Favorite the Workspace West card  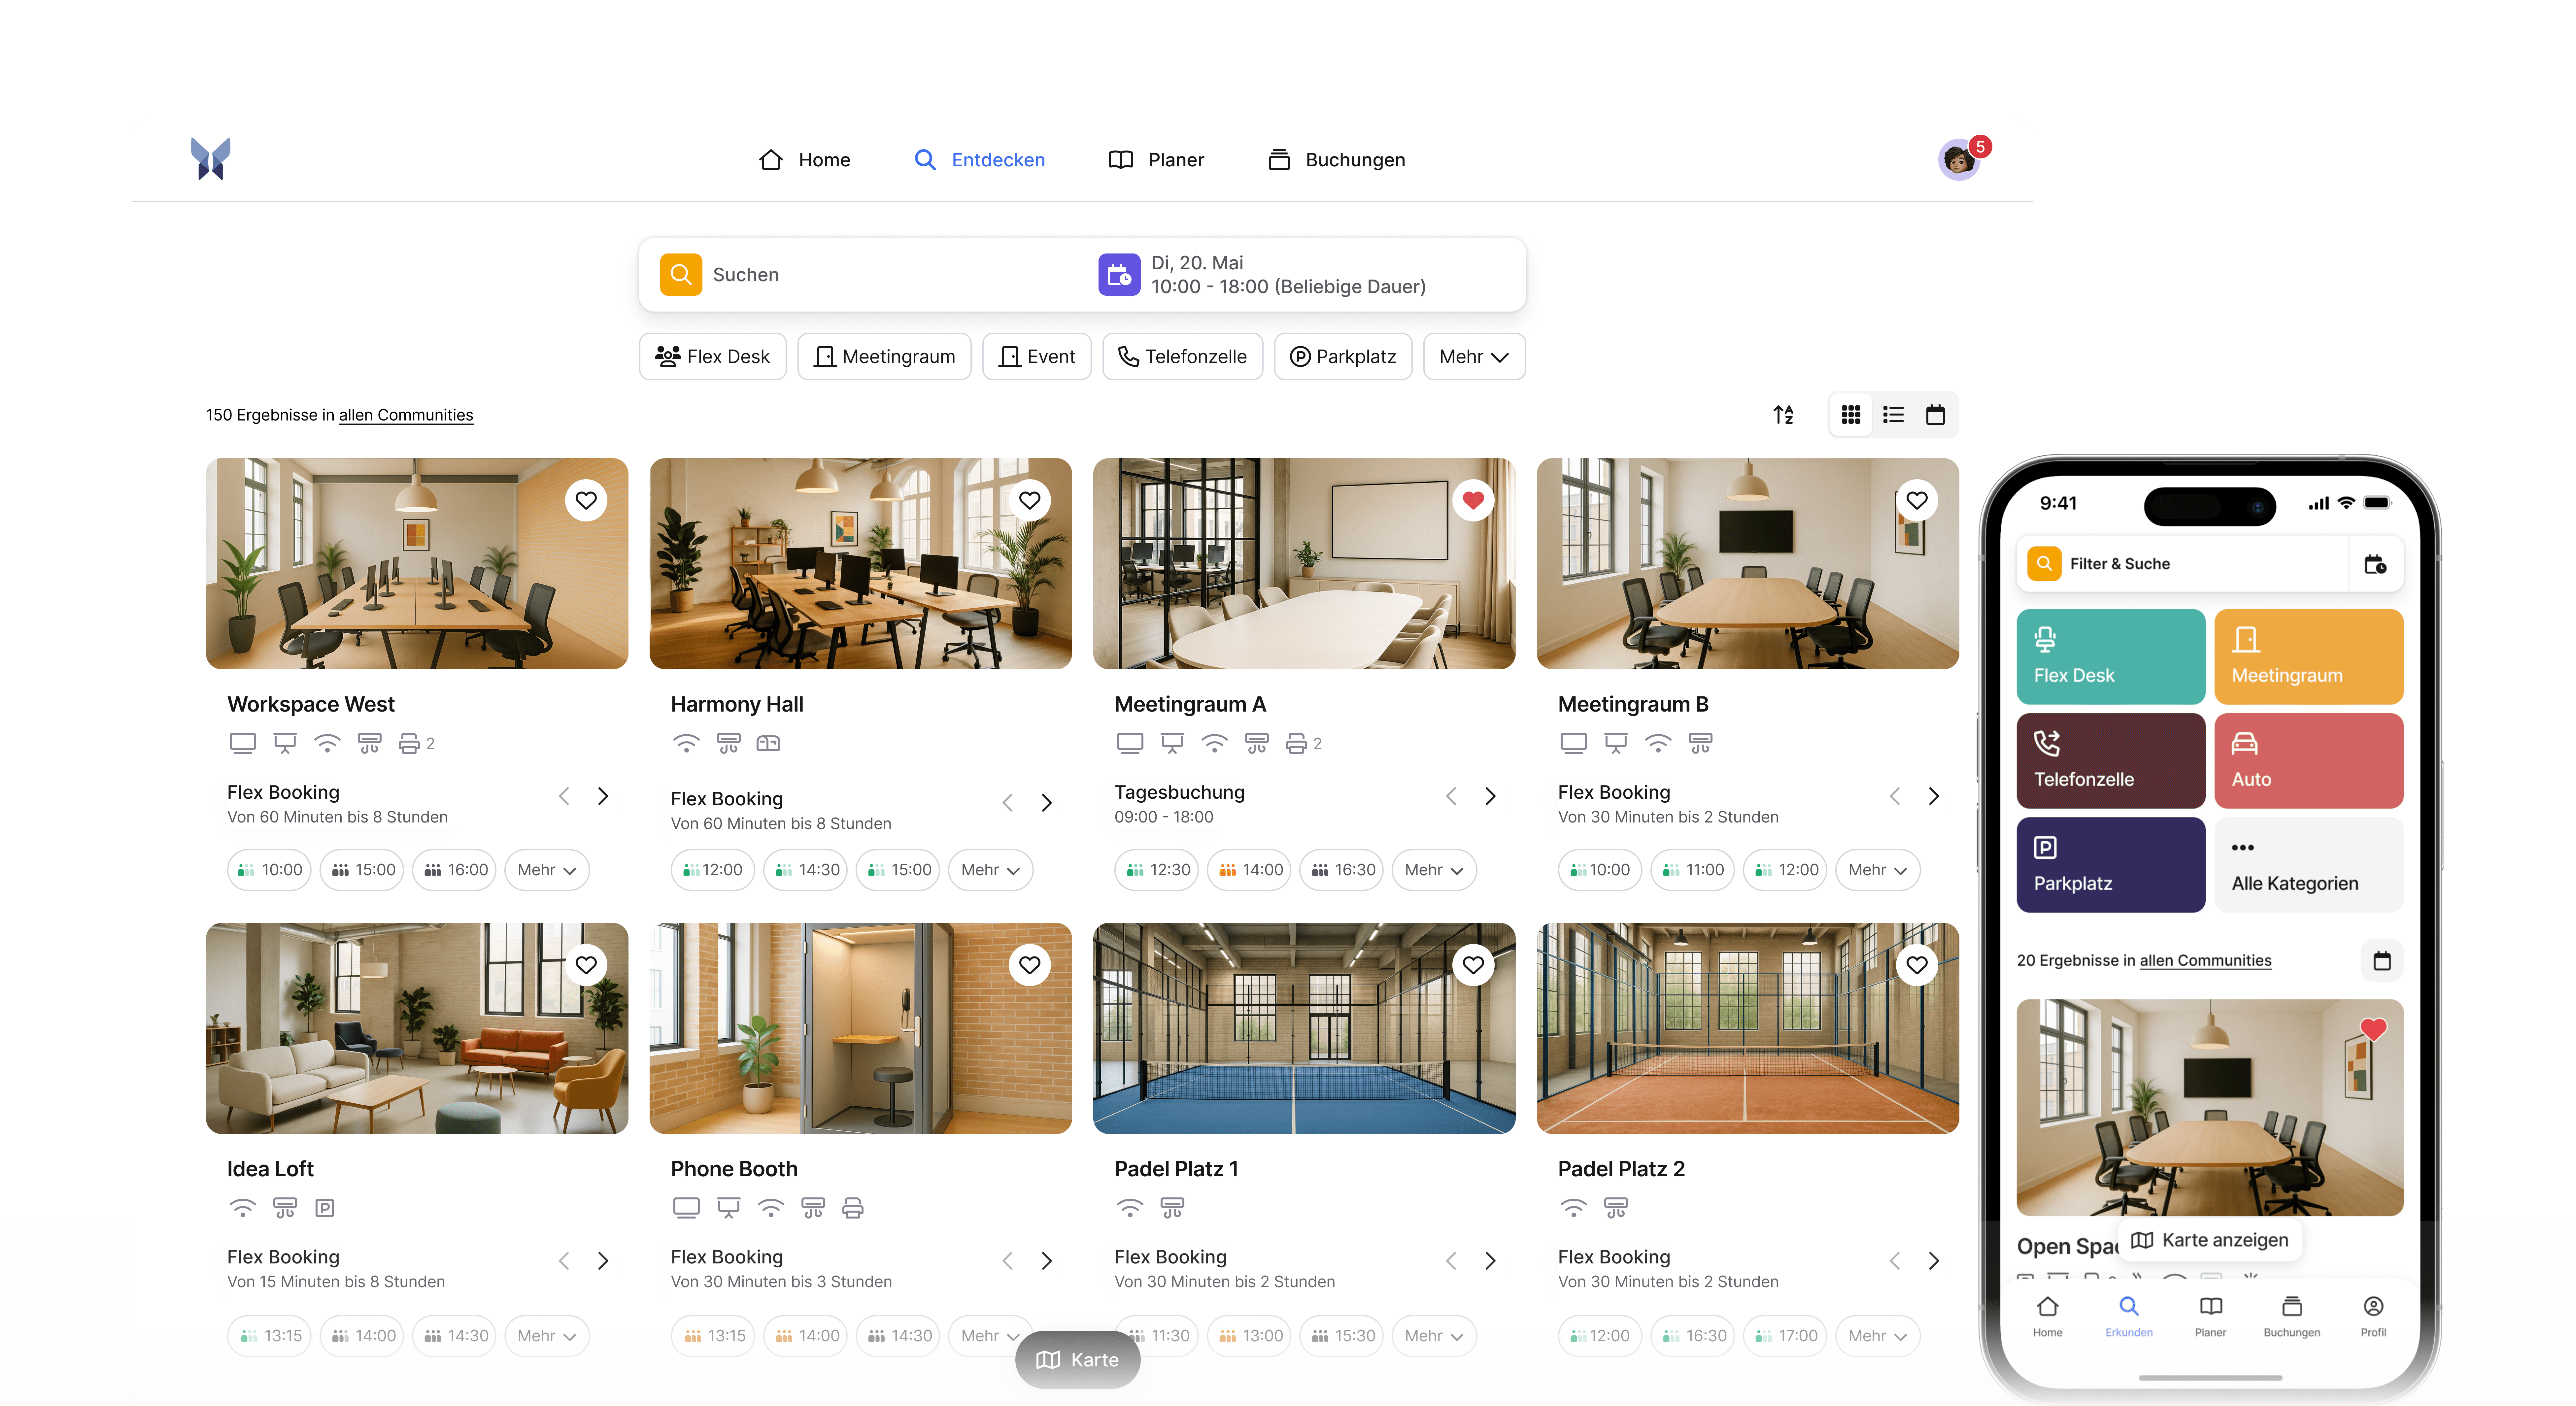[586, 500]
